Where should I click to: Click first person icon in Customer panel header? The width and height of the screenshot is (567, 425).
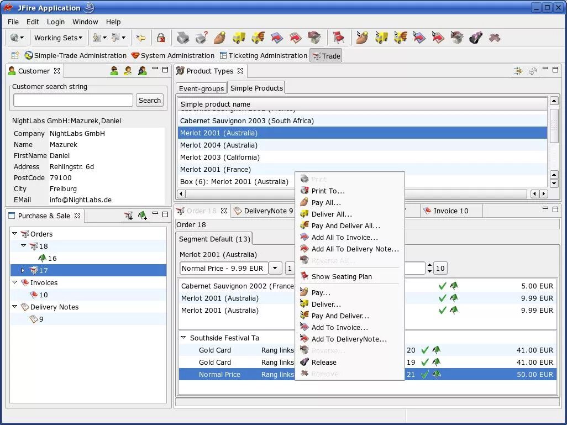[x=114, y=71]
